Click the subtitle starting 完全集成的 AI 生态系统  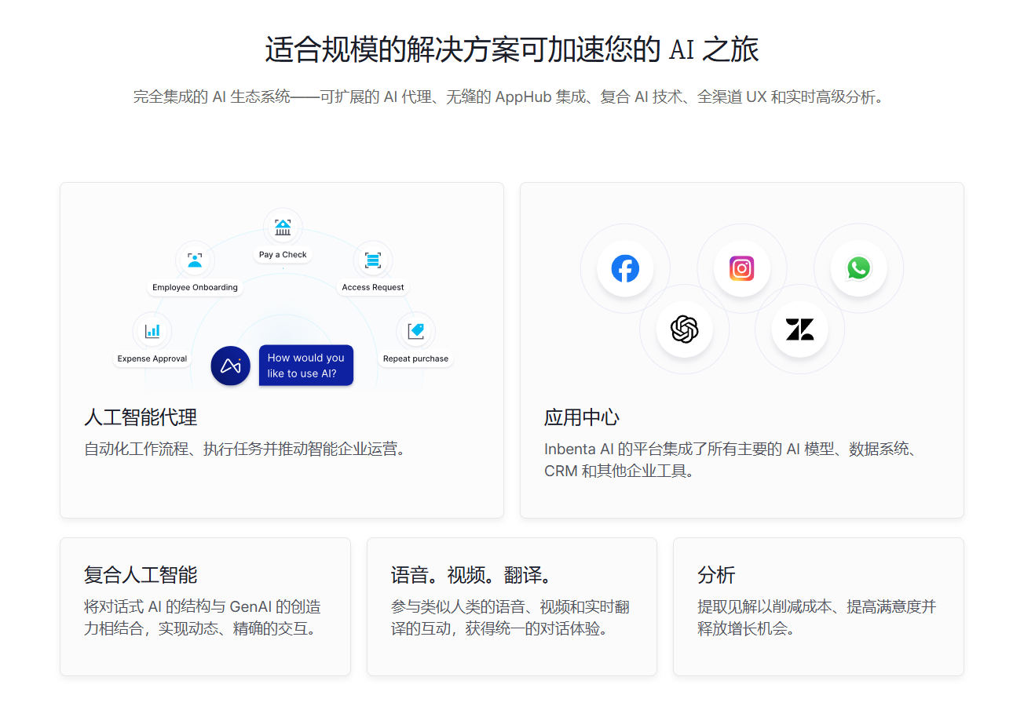click(x=508, y=97)
